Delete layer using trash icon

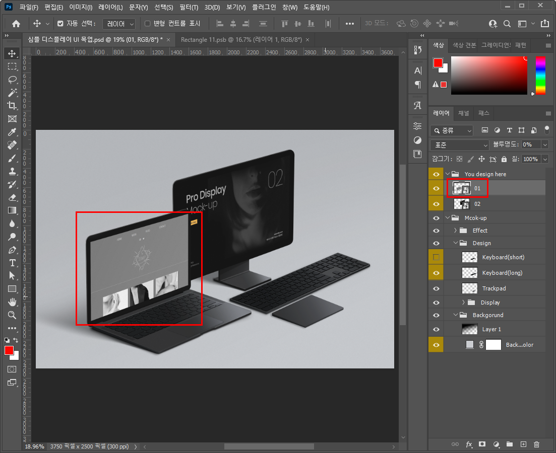click(x=536, y=444)
